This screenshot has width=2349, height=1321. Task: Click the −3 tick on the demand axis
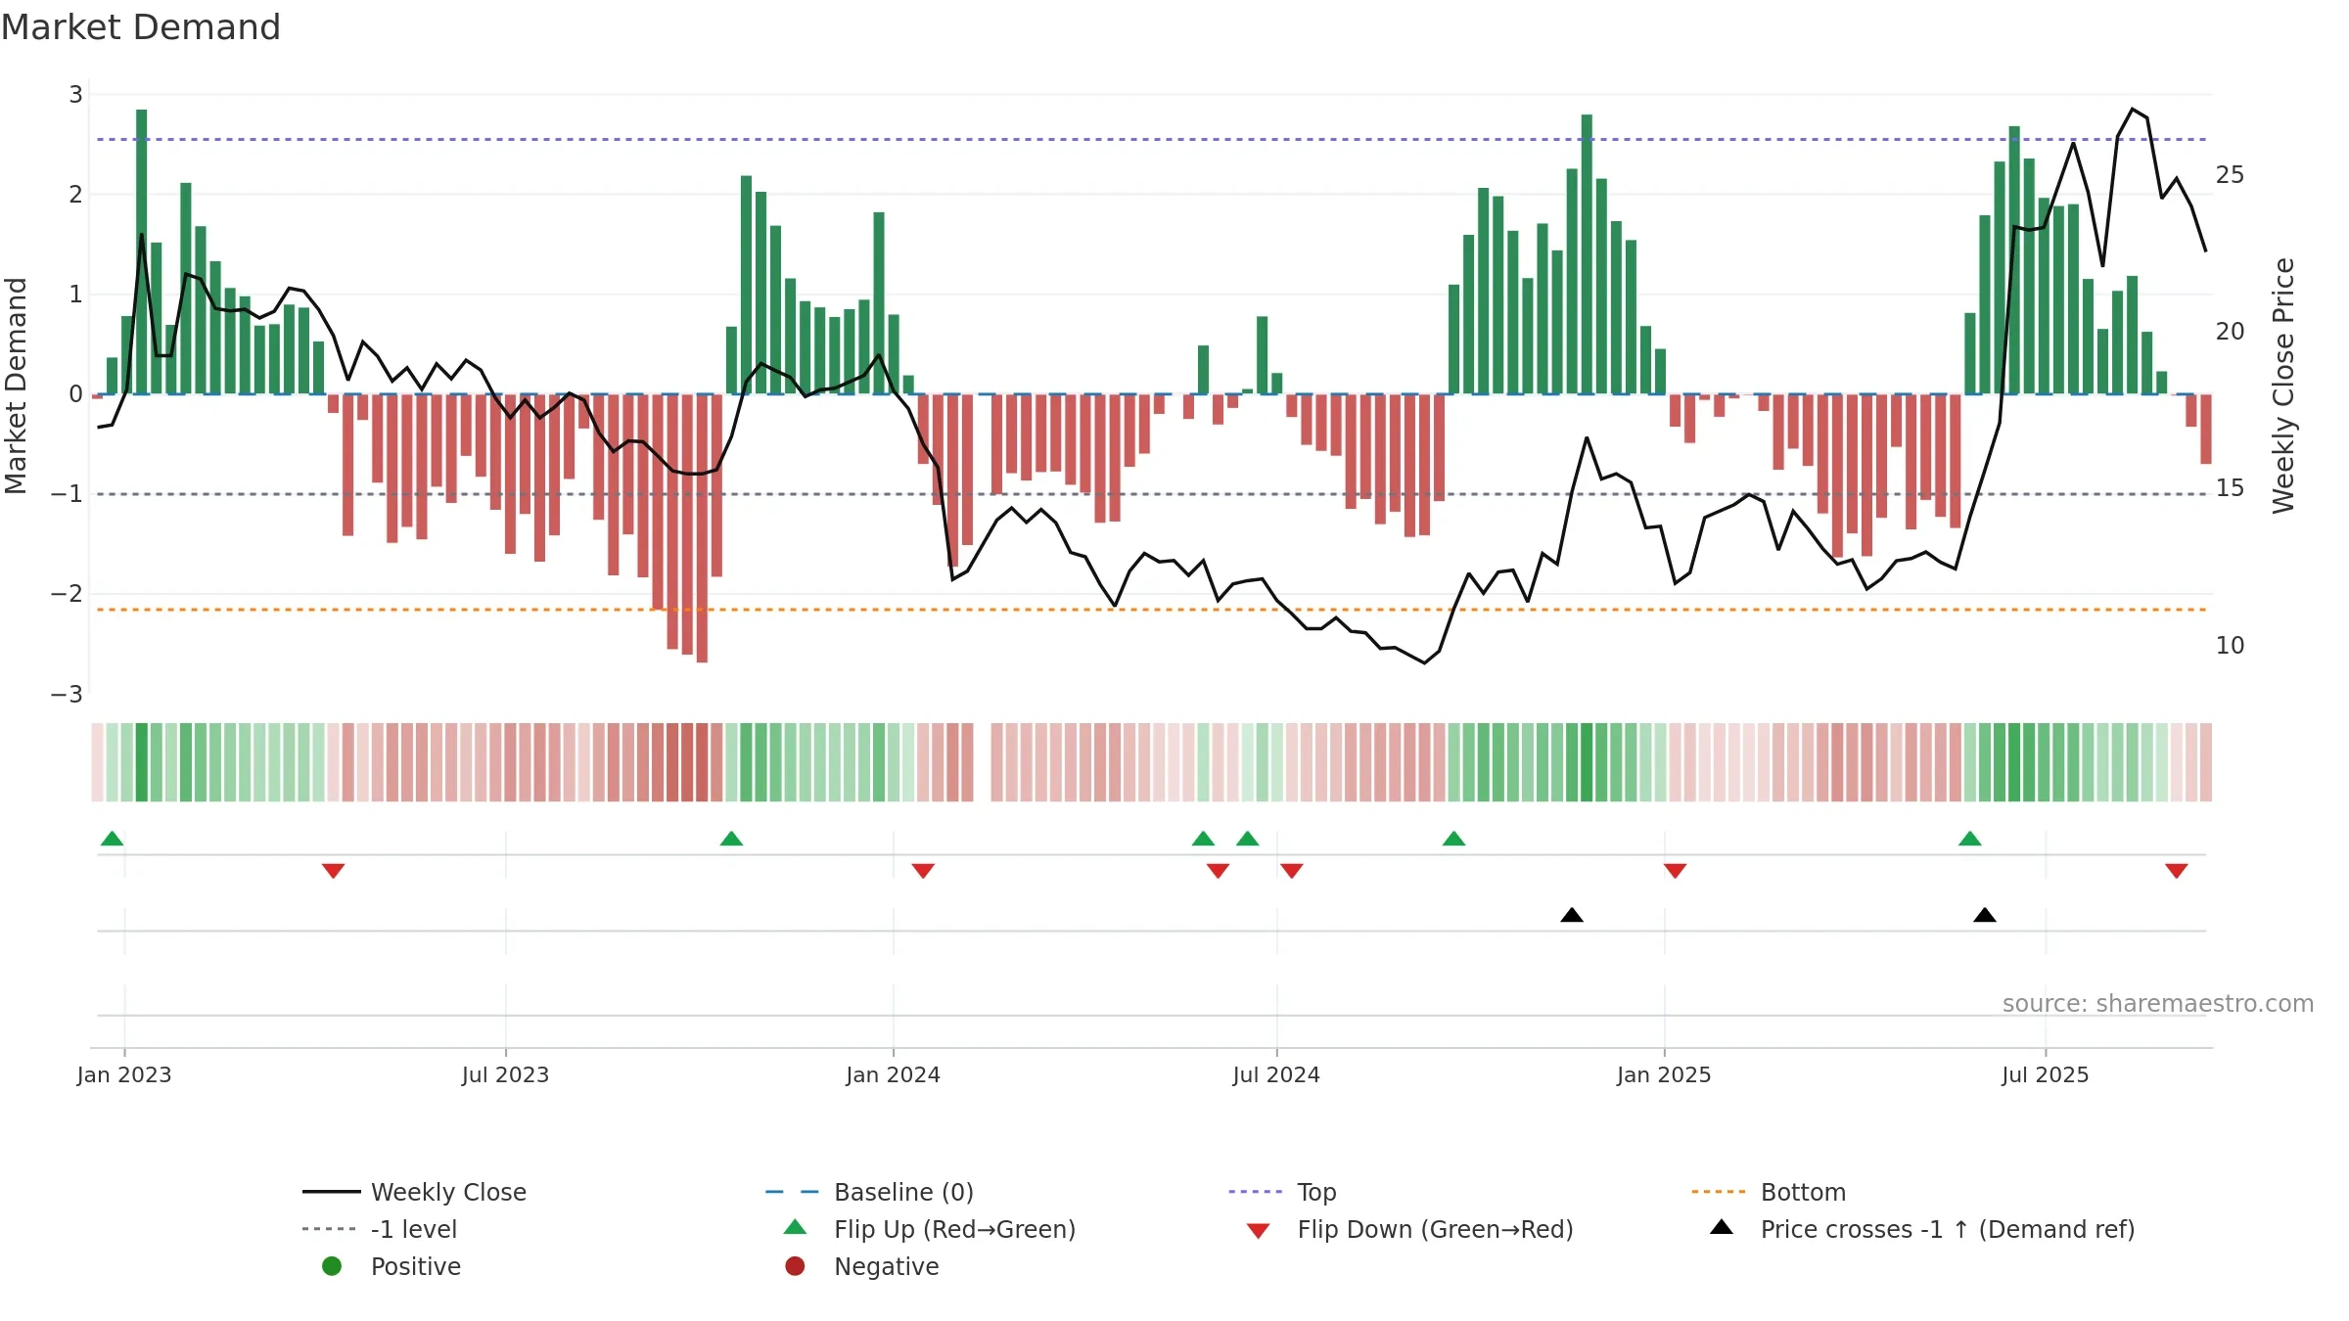tap(68, 695)
